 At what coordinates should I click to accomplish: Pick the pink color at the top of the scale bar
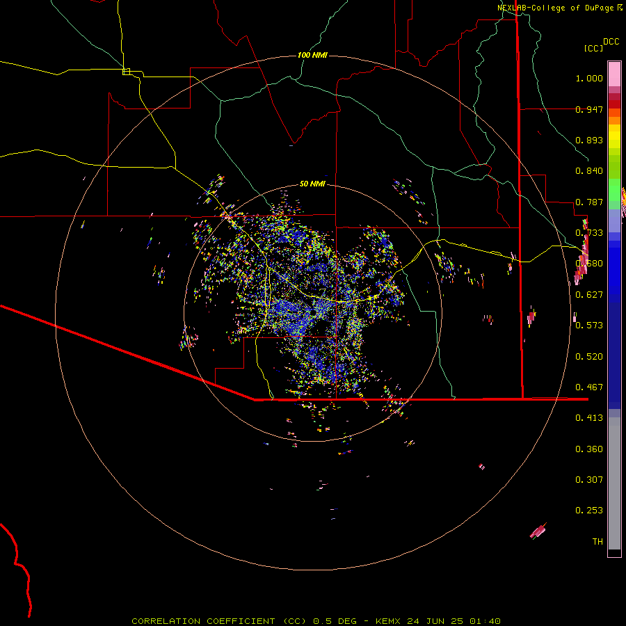click(x=614, y=74)
